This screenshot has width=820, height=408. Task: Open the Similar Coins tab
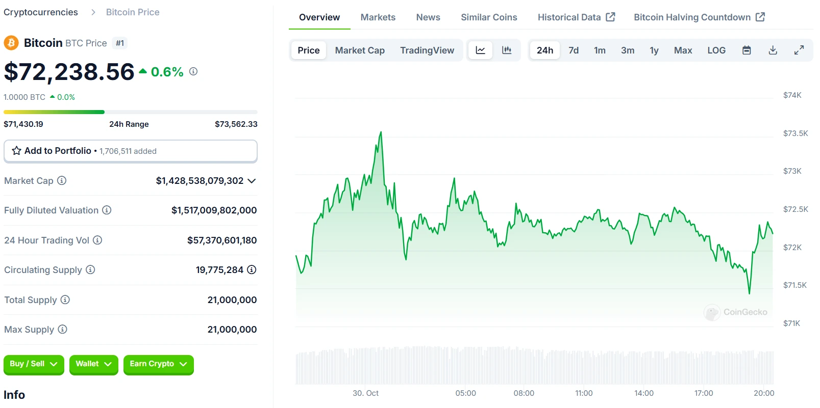[489, 17]
